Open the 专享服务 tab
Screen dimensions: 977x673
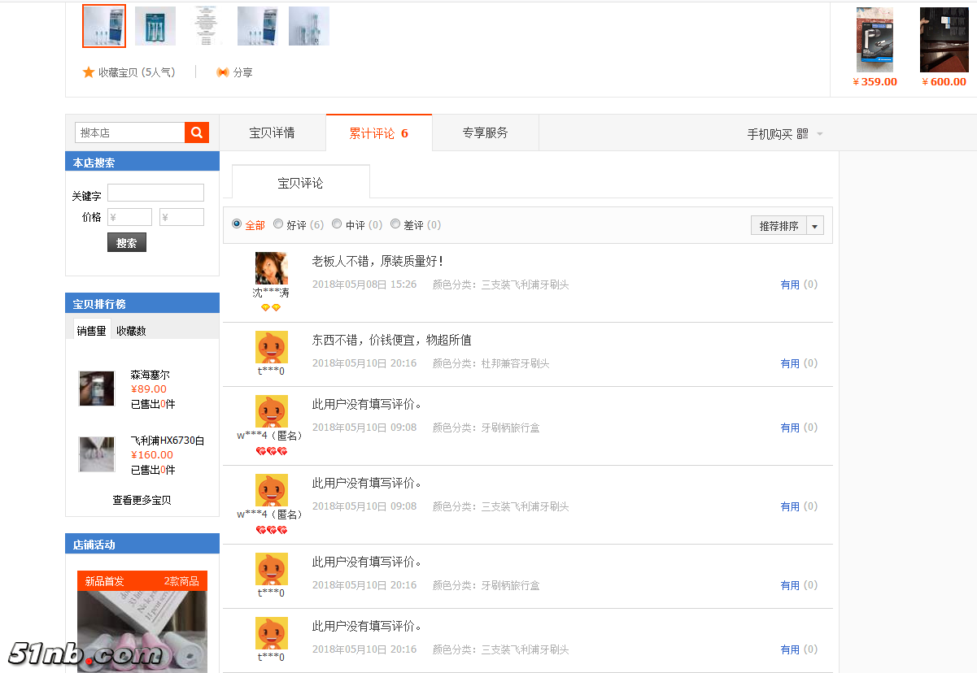[x=485, y=132]
